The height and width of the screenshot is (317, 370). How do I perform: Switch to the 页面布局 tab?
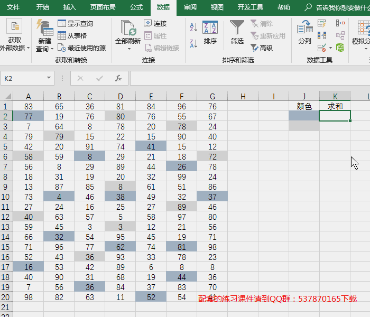(x=103, y=7)
